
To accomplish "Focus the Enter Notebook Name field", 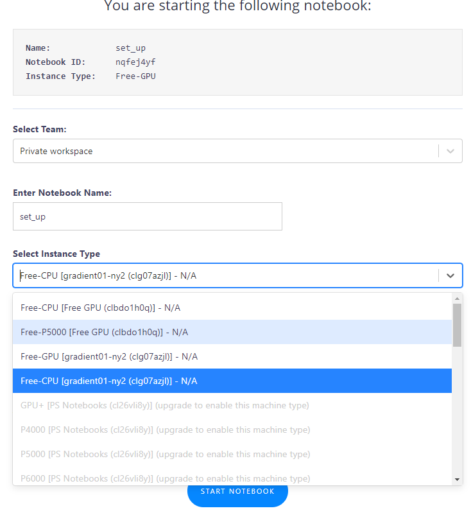I will click(148, 216).
